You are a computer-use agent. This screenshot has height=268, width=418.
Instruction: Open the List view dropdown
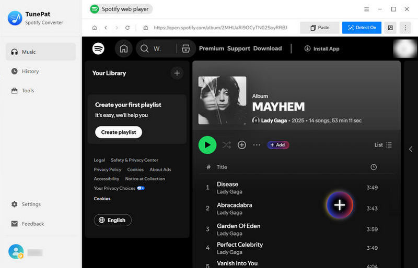click(383, 145)
